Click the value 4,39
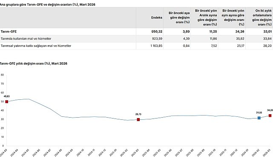The height and width of the screenshot is (162, 273). click(186, 39)
